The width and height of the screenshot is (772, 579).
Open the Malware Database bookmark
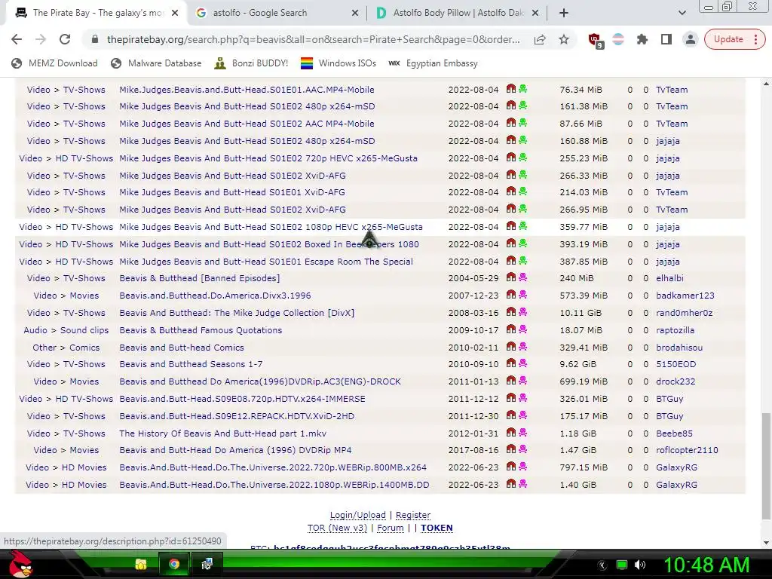(x=156, y=63)
